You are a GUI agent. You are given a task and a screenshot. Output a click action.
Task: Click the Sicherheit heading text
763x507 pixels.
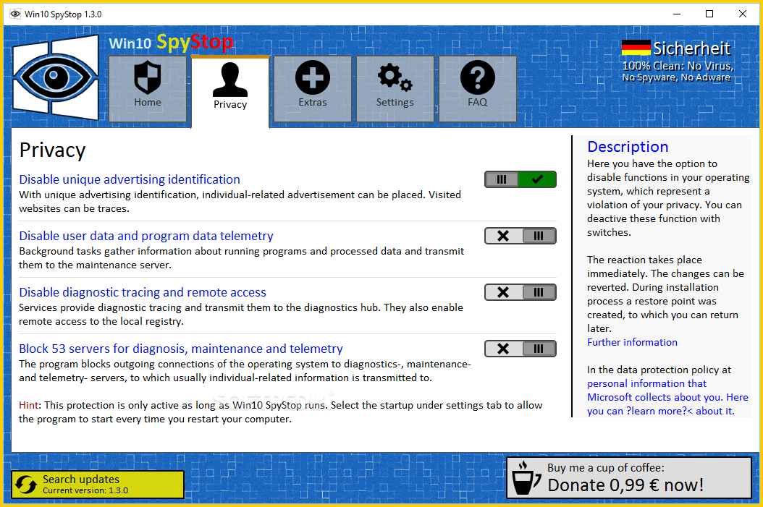point(691,48)
